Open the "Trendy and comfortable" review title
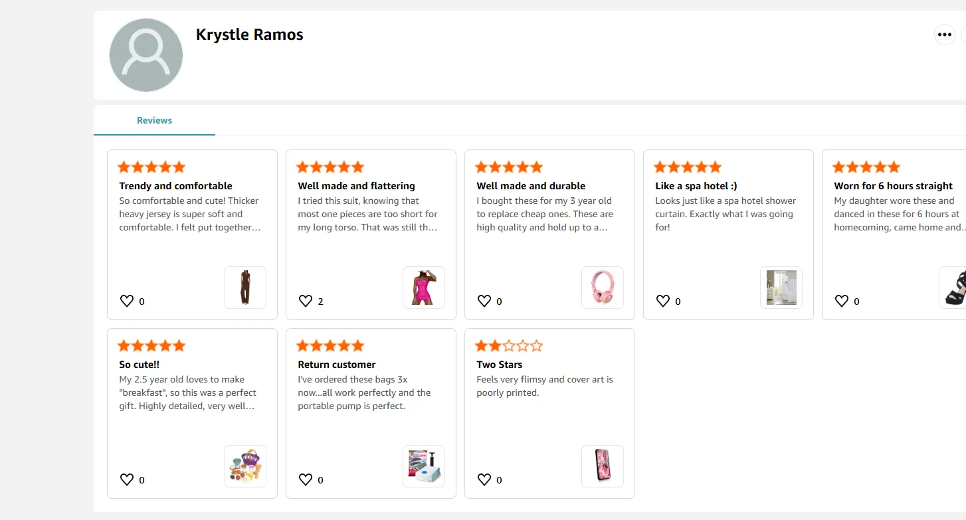The width and height of the screenshot is (966, 520). [175, 186]
